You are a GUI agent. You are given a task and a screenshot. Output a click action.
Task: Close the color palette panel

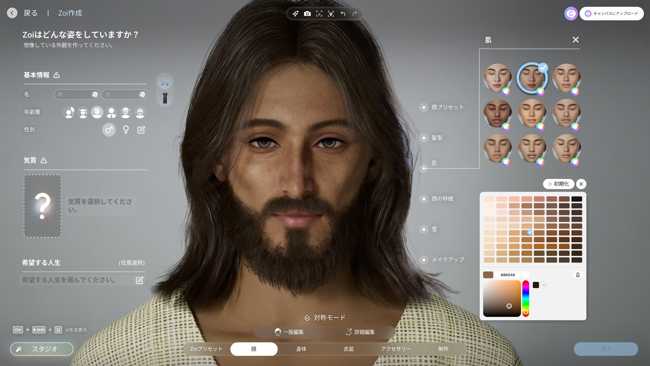(581, 184)
